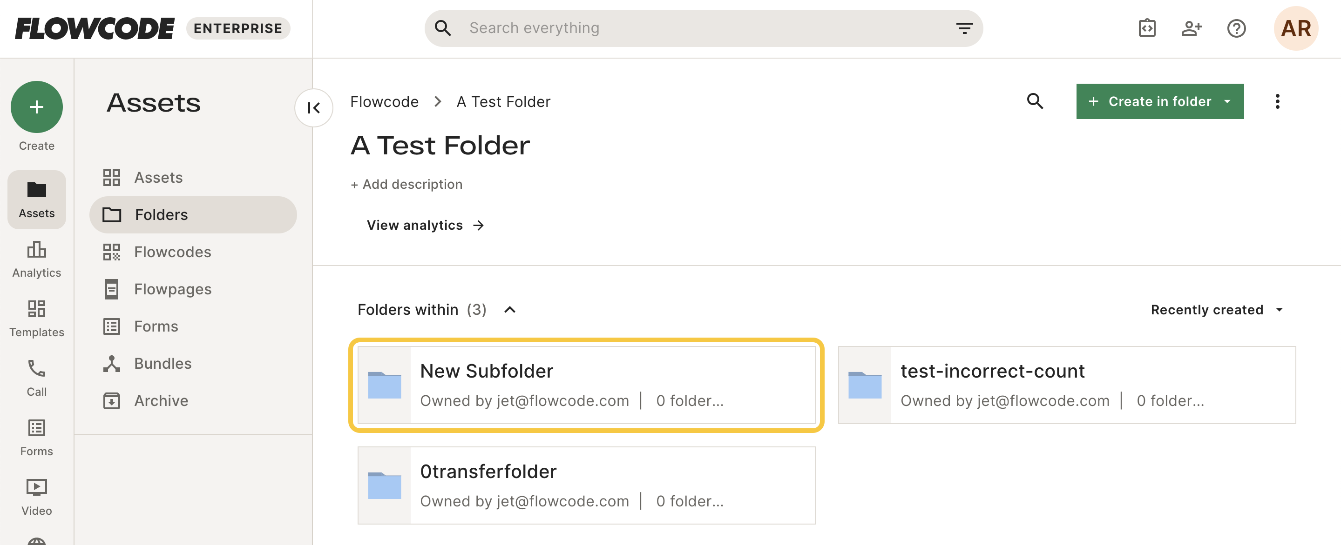Screen dimensions: 1341x545
Task: Select Archive in the Assets menu
Action: 161,400
